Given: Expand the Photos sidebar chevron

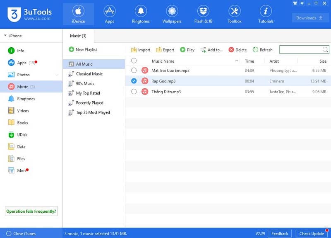Looking at the screenshot, I should point(57,75).
